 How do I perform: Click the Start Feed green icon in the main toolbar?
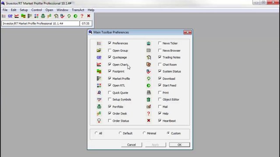76,16
